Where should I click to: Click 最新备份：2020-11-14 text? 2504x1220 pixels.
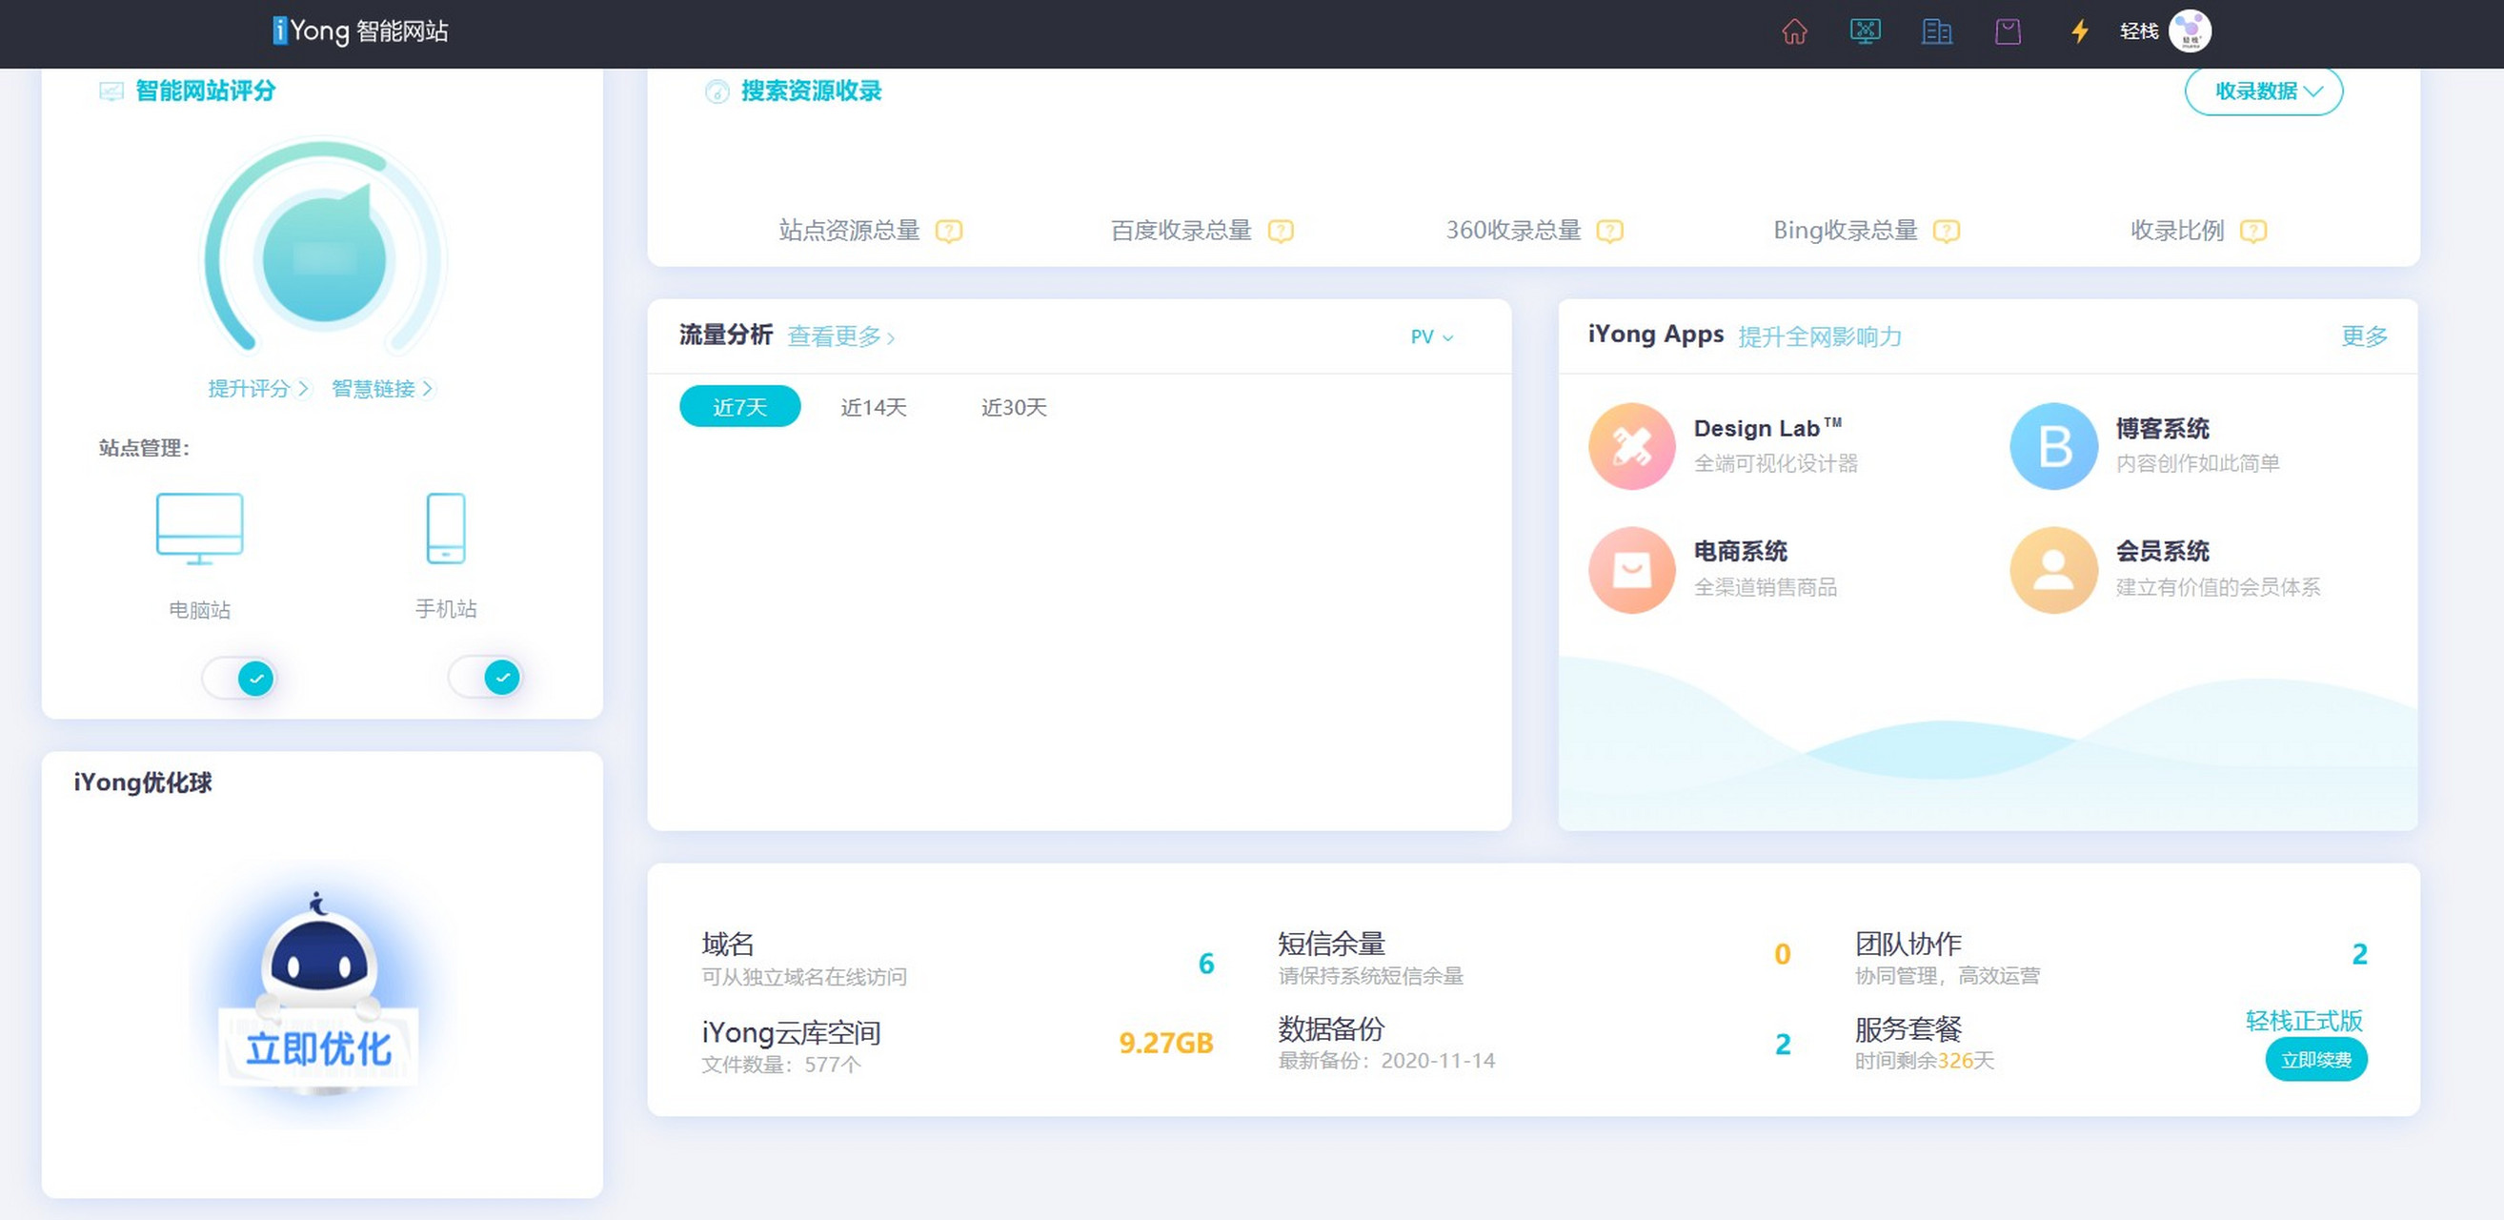pos(1387,1061)
